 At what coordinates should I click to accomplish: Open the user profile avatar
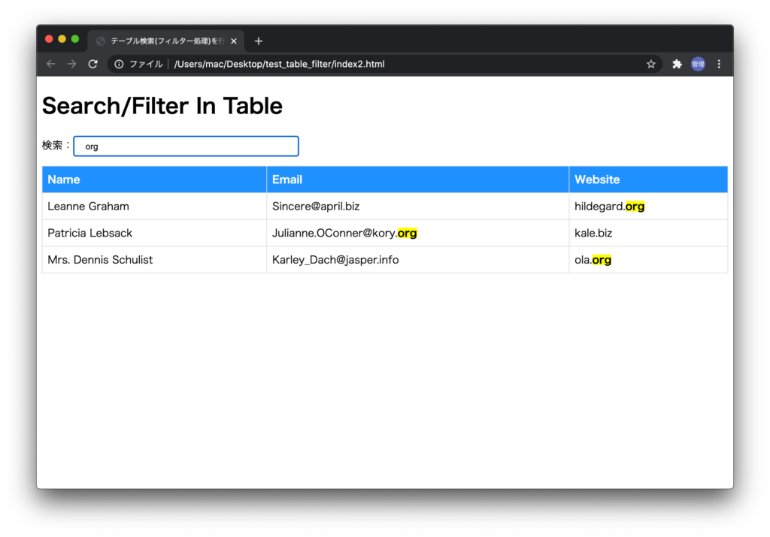(698, 64)
